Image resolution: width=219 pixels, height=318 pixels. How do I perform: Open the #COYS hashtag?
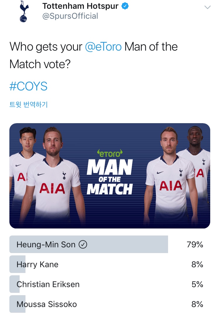[28, 86]
